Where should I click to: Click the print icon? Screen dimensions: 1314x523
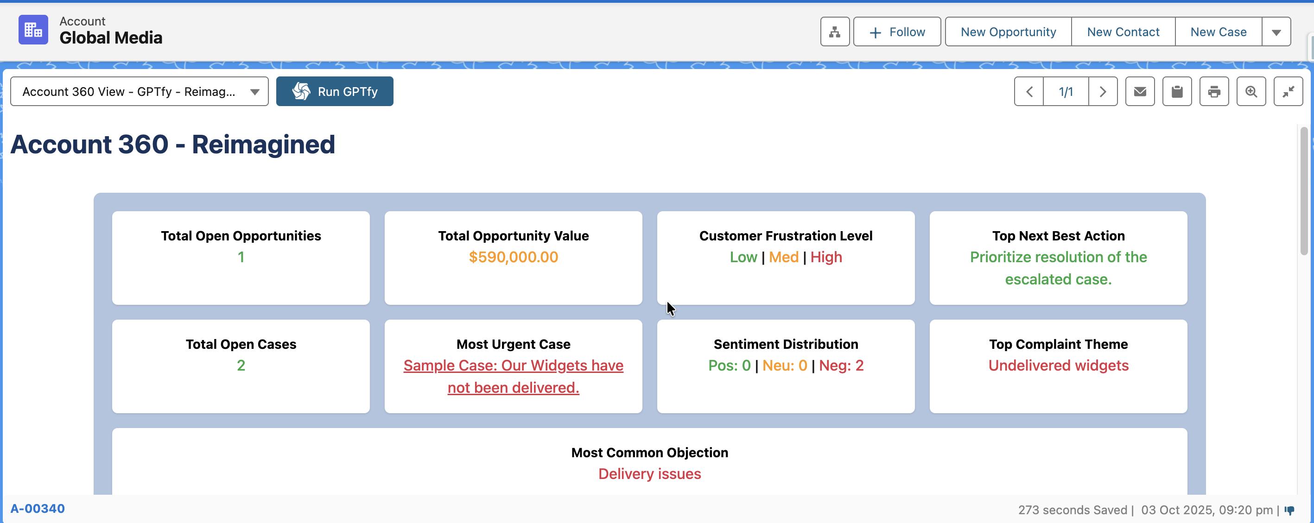1214,92
